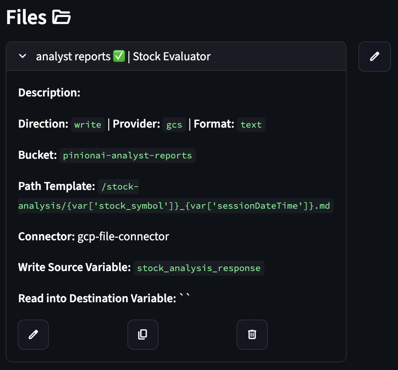
Task: Click the 'Stock Evaluator' label in header
Action: 172,57
